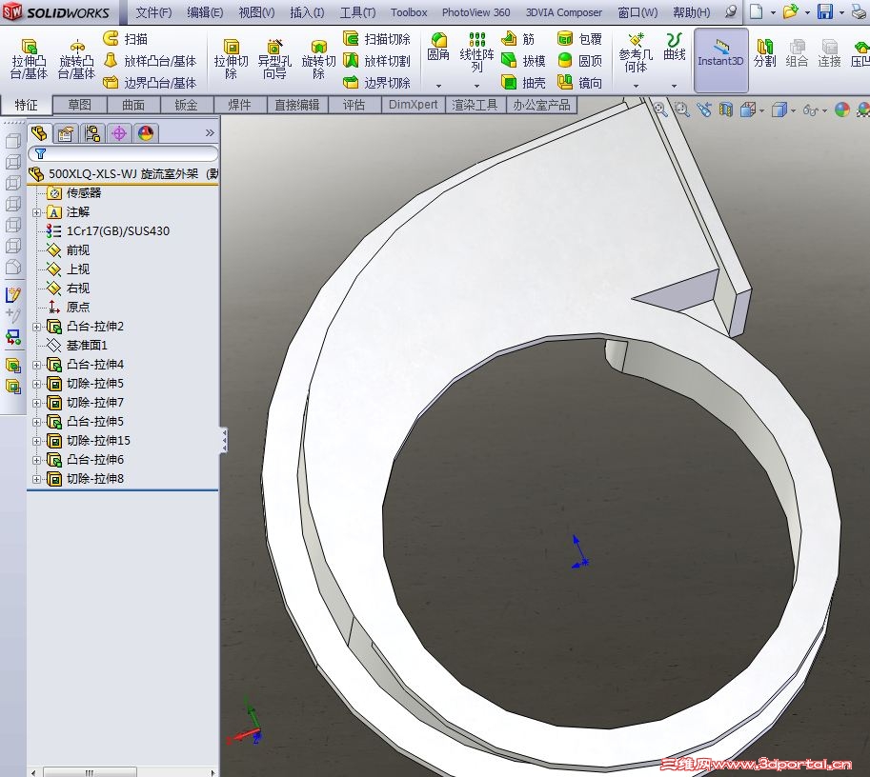870x777 pixels.
Task: Choose the Draft tool (拔模)
Action: point(523,60)
